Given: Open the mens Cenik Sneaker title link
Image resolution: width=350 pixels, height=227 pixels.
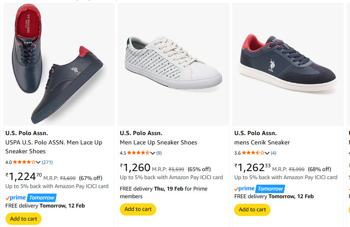Looking at the screenshot, I should (262, 142).
